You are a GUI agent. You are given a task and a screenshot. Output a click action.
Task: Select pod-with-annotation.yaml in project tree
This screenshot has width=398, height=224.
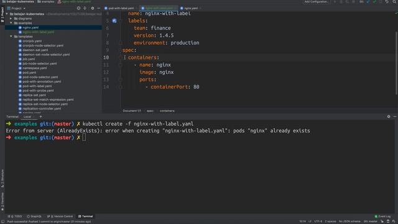coord(42,82)
